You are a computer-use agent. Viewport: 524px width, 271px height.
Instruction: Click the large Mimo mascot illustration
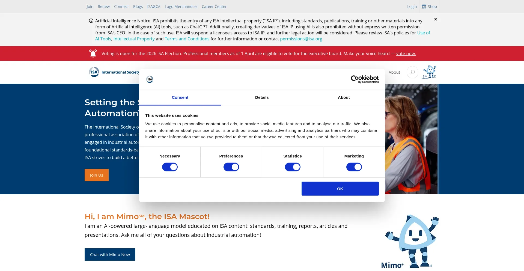(410, 242)
